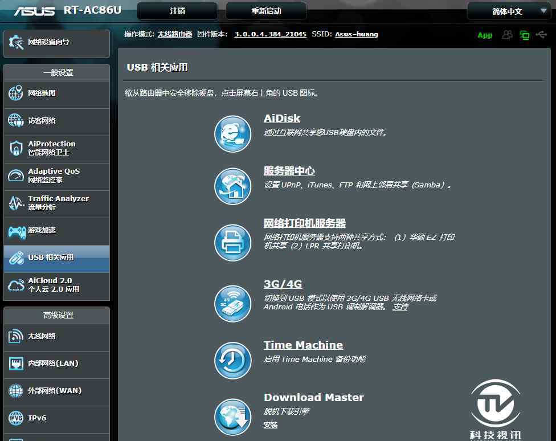Viewport: 556px width, 441px height.
Task: Open Traffic Analyzer 流量分析 in the sidebar
Action: pyautogui.click(x=57, y=203)
